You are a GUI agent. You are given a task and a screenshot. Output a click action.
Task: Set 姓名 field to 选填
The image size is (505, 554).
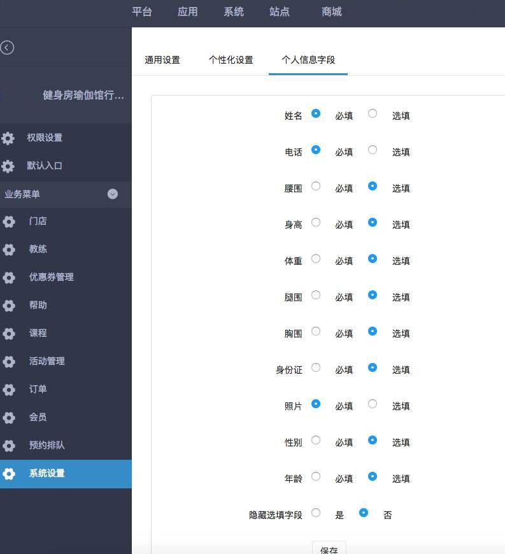click(x=373, y=113)
